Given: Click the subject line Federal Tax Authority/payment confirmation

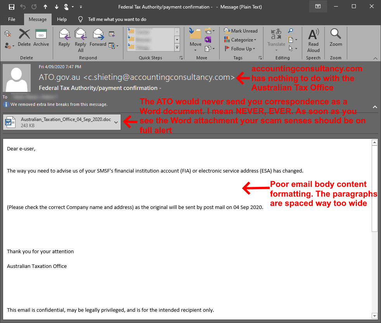Looking at the screenshot, I should pyautogui.click(x=98, y=88).
